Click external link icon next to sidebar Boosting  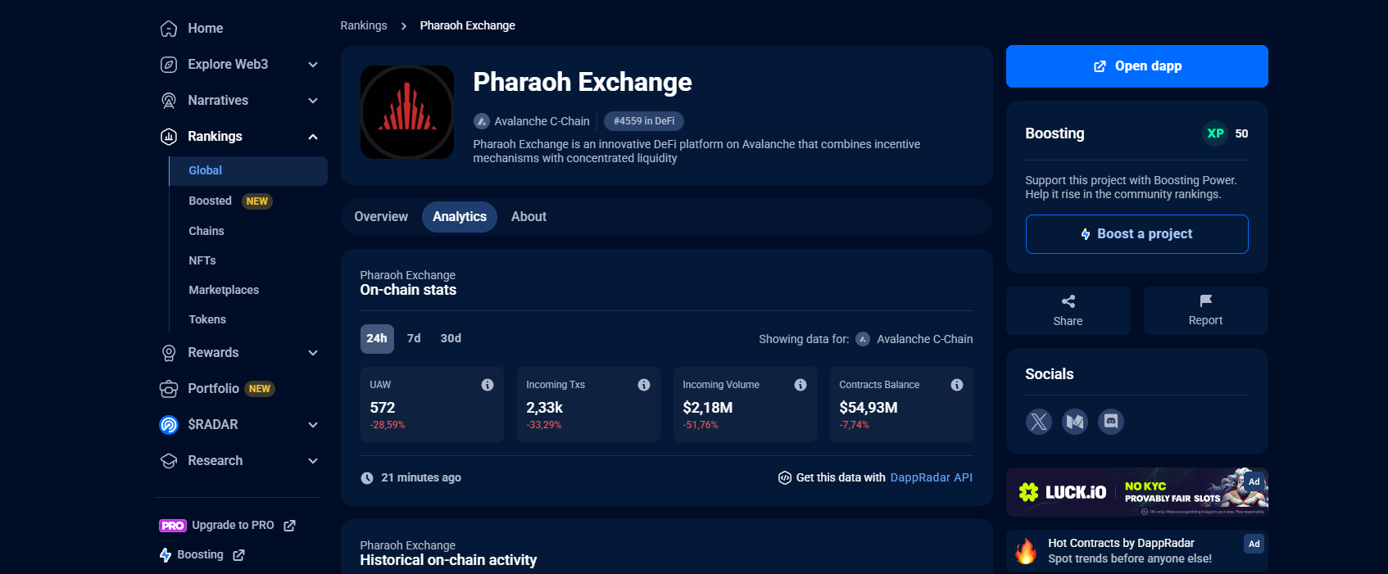pos(238,555)
